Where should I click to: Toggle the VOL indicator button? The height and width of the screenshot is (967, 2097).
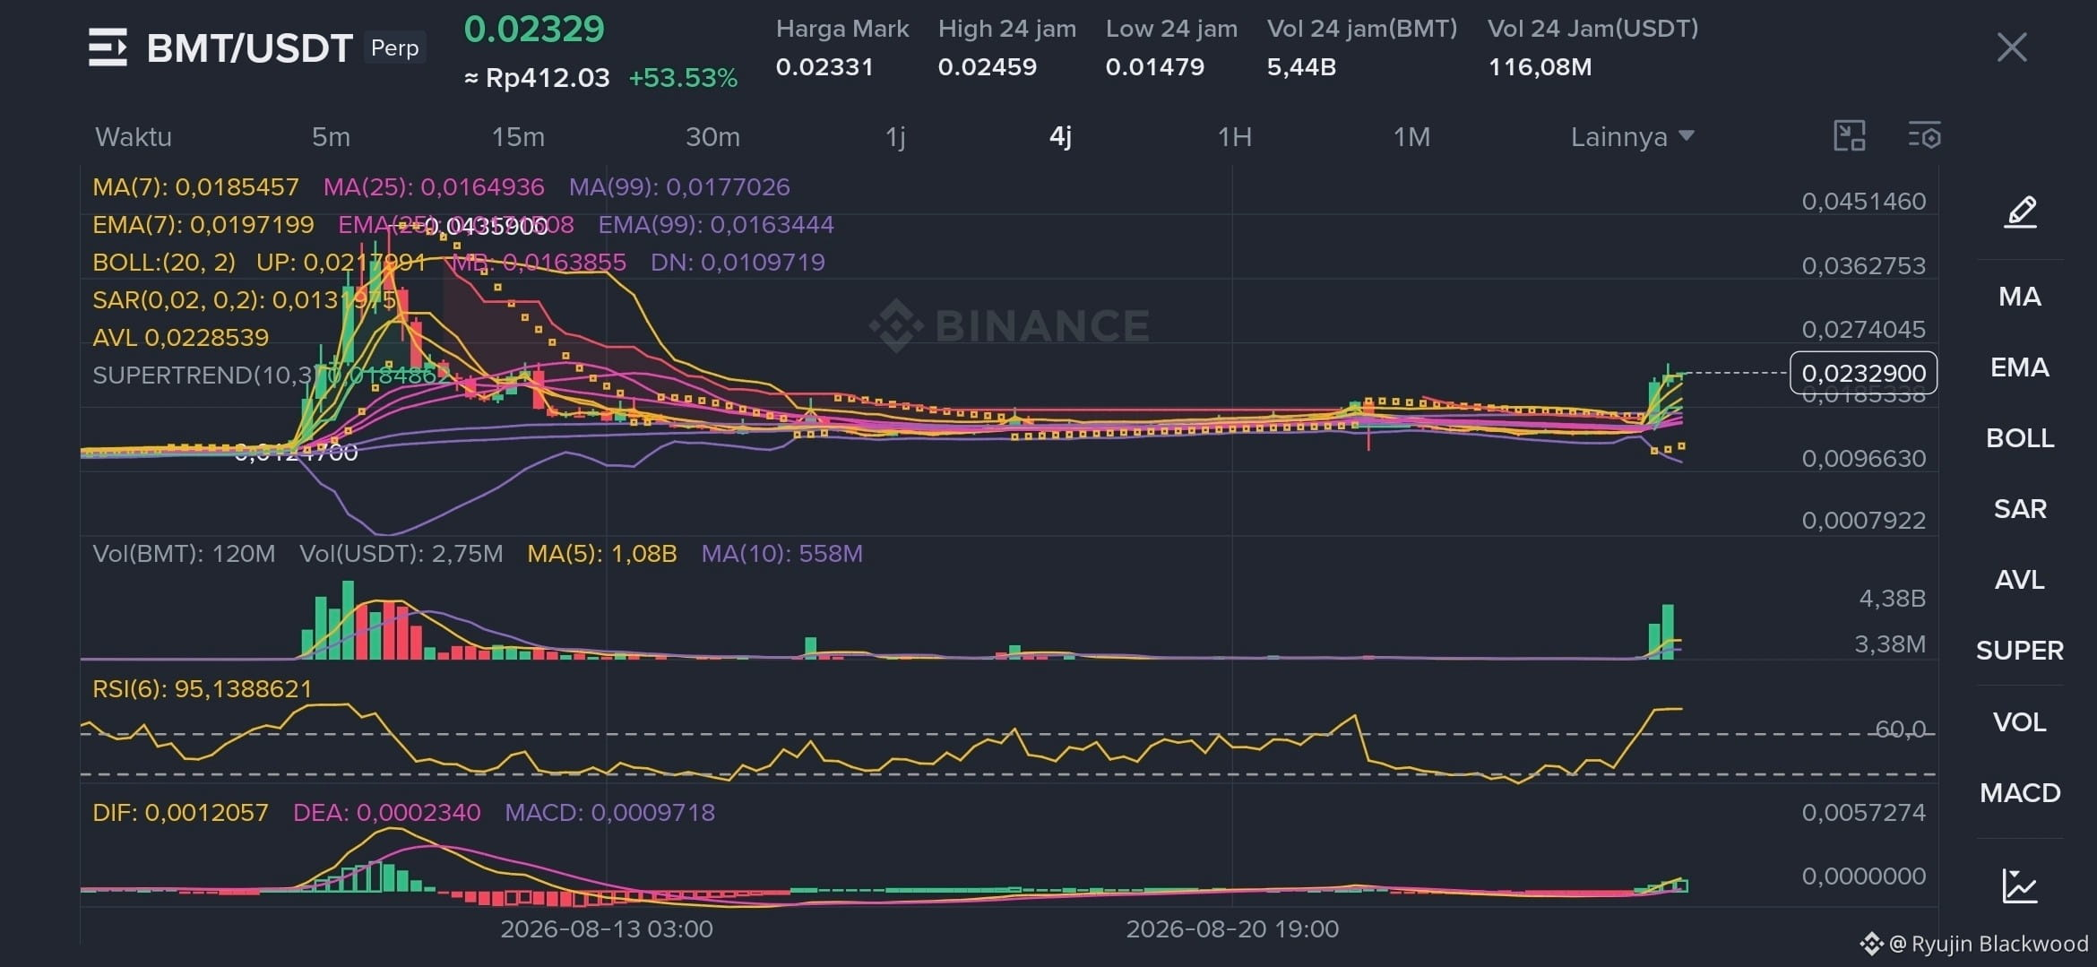tap(2020, 722)
